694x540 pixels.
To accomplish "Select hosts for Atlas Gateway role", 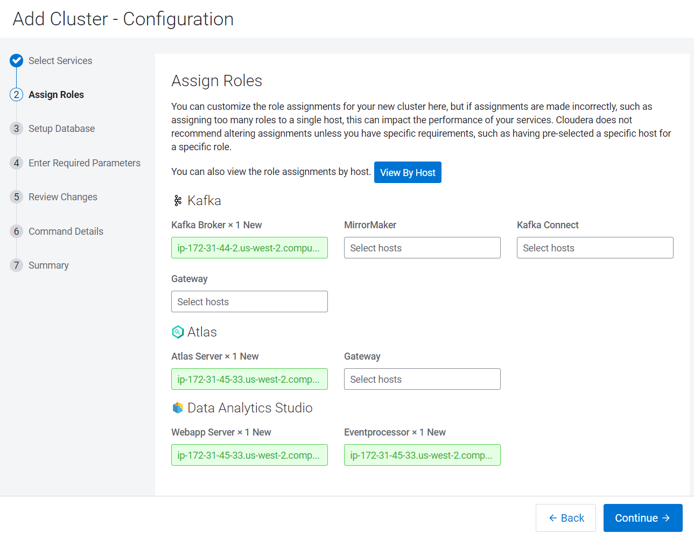I will 422,379.
